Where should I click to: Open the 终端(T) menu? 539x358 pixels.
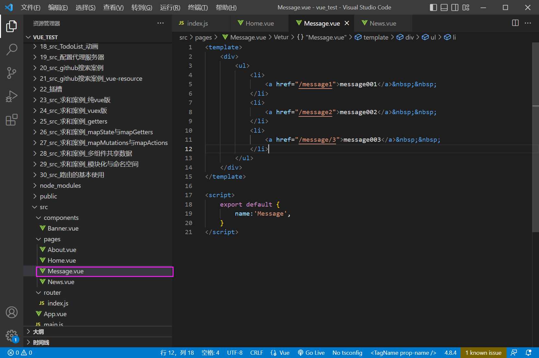(198, 7)
